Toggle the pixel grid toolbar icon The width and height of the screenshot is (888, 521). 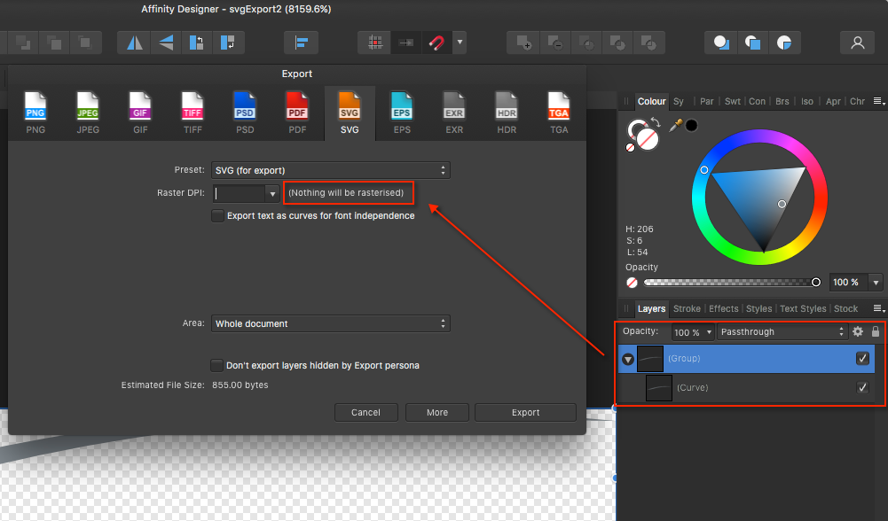point(374,43)
